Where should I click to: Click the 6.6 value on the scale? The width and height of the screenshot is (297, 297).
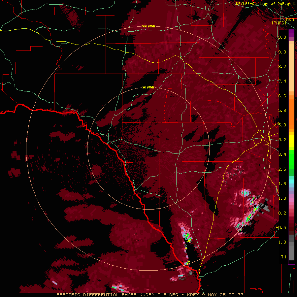(x=282, y=96)
